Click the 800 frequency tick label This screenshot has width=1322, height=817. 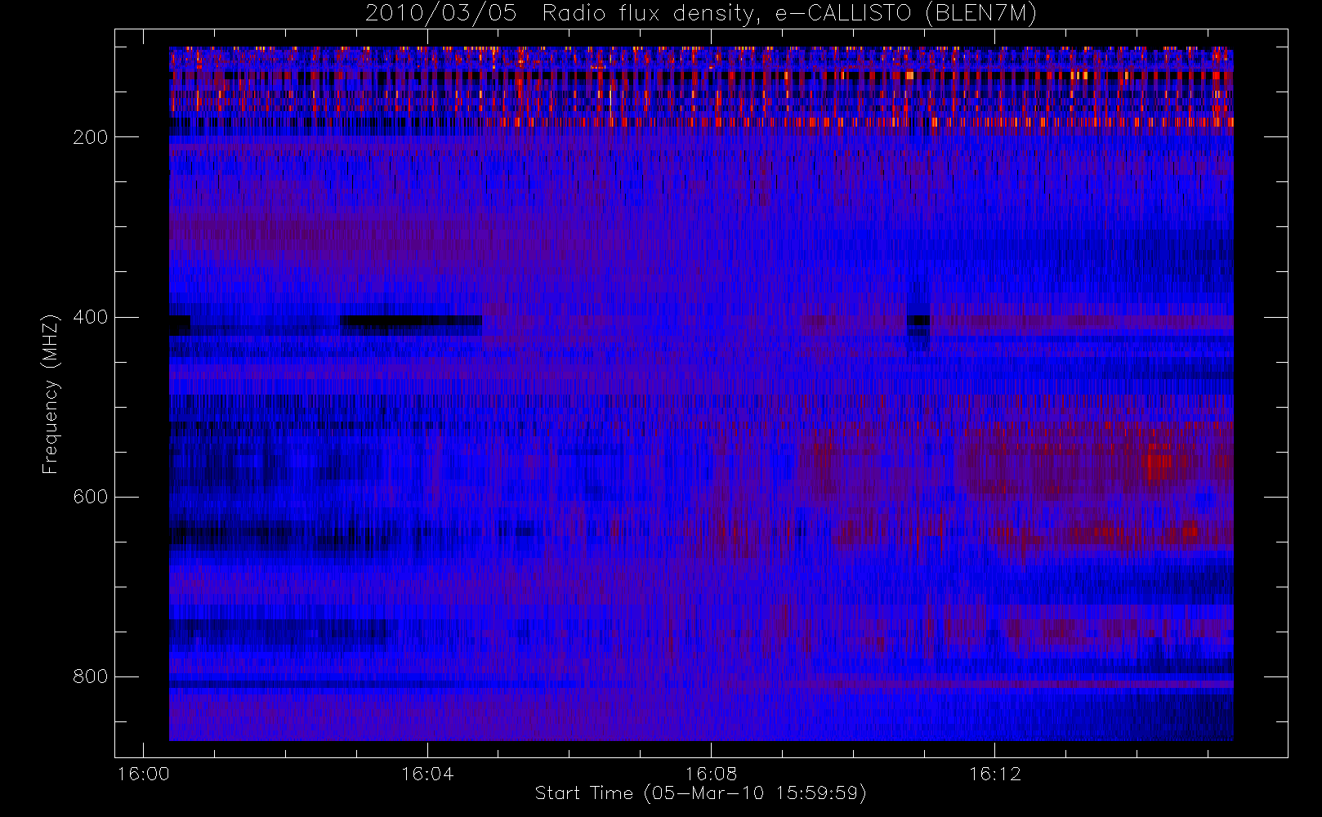(91, 676)
